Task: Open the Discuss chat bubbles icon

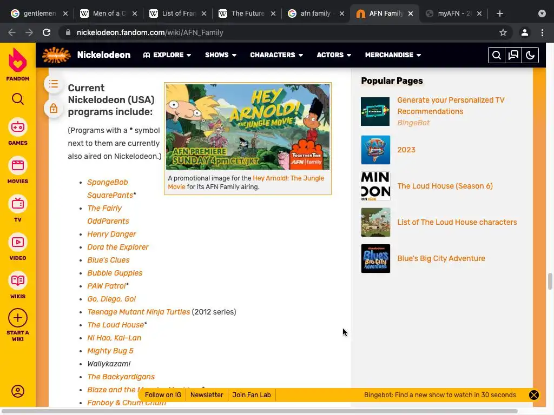Action: pos(513,55)
